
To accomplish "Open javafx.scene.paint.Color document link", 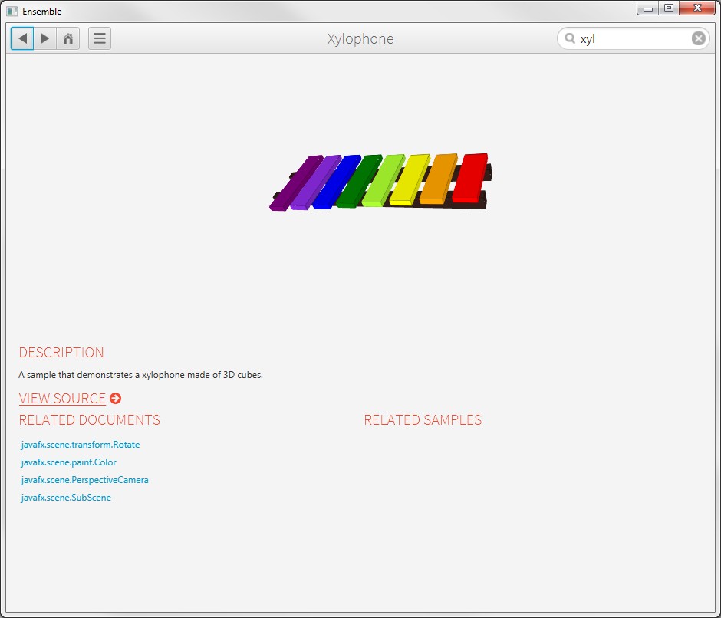I will pyautogui.click(x=69, y=462).
